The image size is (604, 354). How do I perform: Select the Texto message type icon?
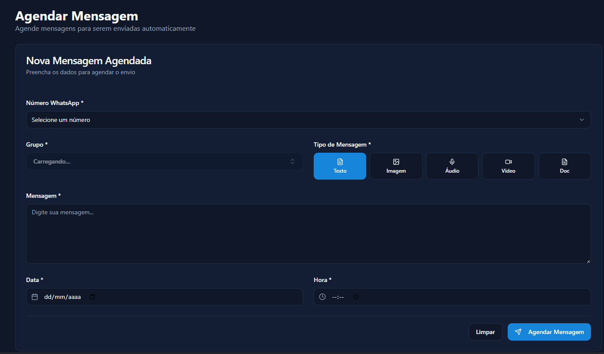340,162
